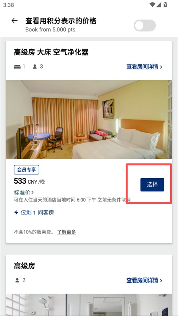Tap the 533 CNY nightly price
Screen dimensions: 178x316
click(x=29, y=182)
